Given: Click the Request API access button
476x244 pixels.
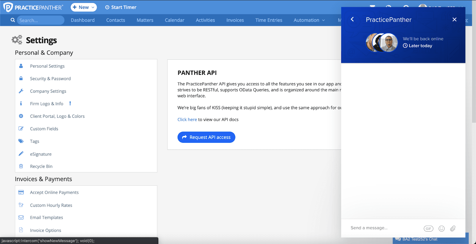Looking at the screenshot, I should 206,137.
